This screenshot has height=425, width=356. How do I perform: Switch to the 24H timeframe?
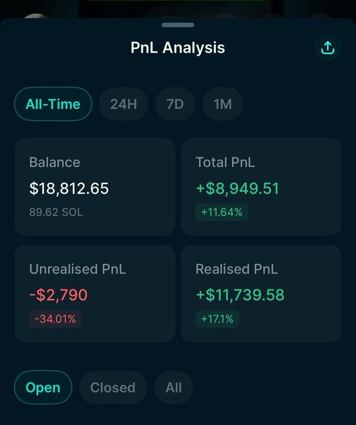[124, 104]
